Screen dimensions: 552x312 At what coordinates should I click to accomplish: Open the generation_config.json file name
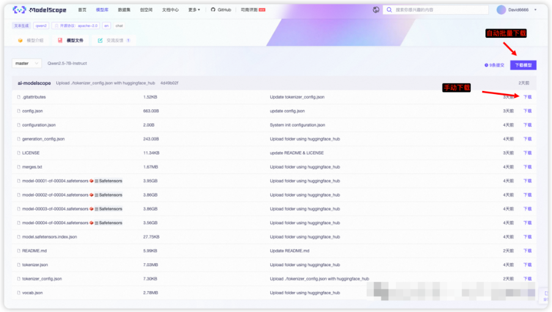(x=43, y=139)
